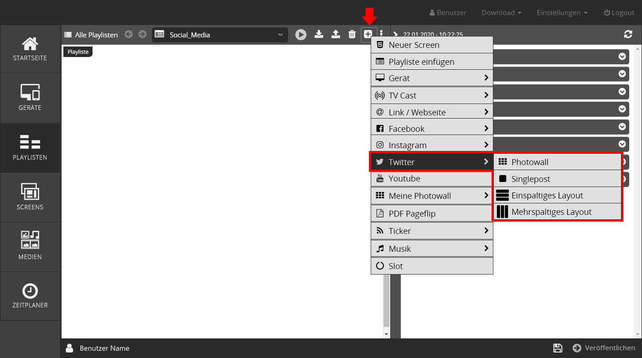Select Einspaltiges Layout option
Image resolution: width=642 pixels, height=358 pixels.
558,195
